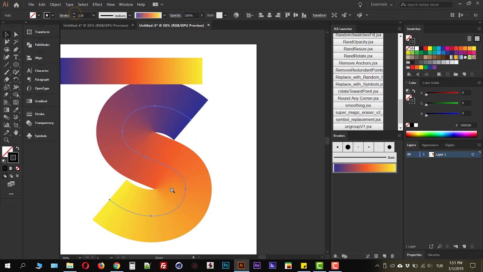Open the Pathfinder panel
The image size is (483, 272).
(42, 45)
